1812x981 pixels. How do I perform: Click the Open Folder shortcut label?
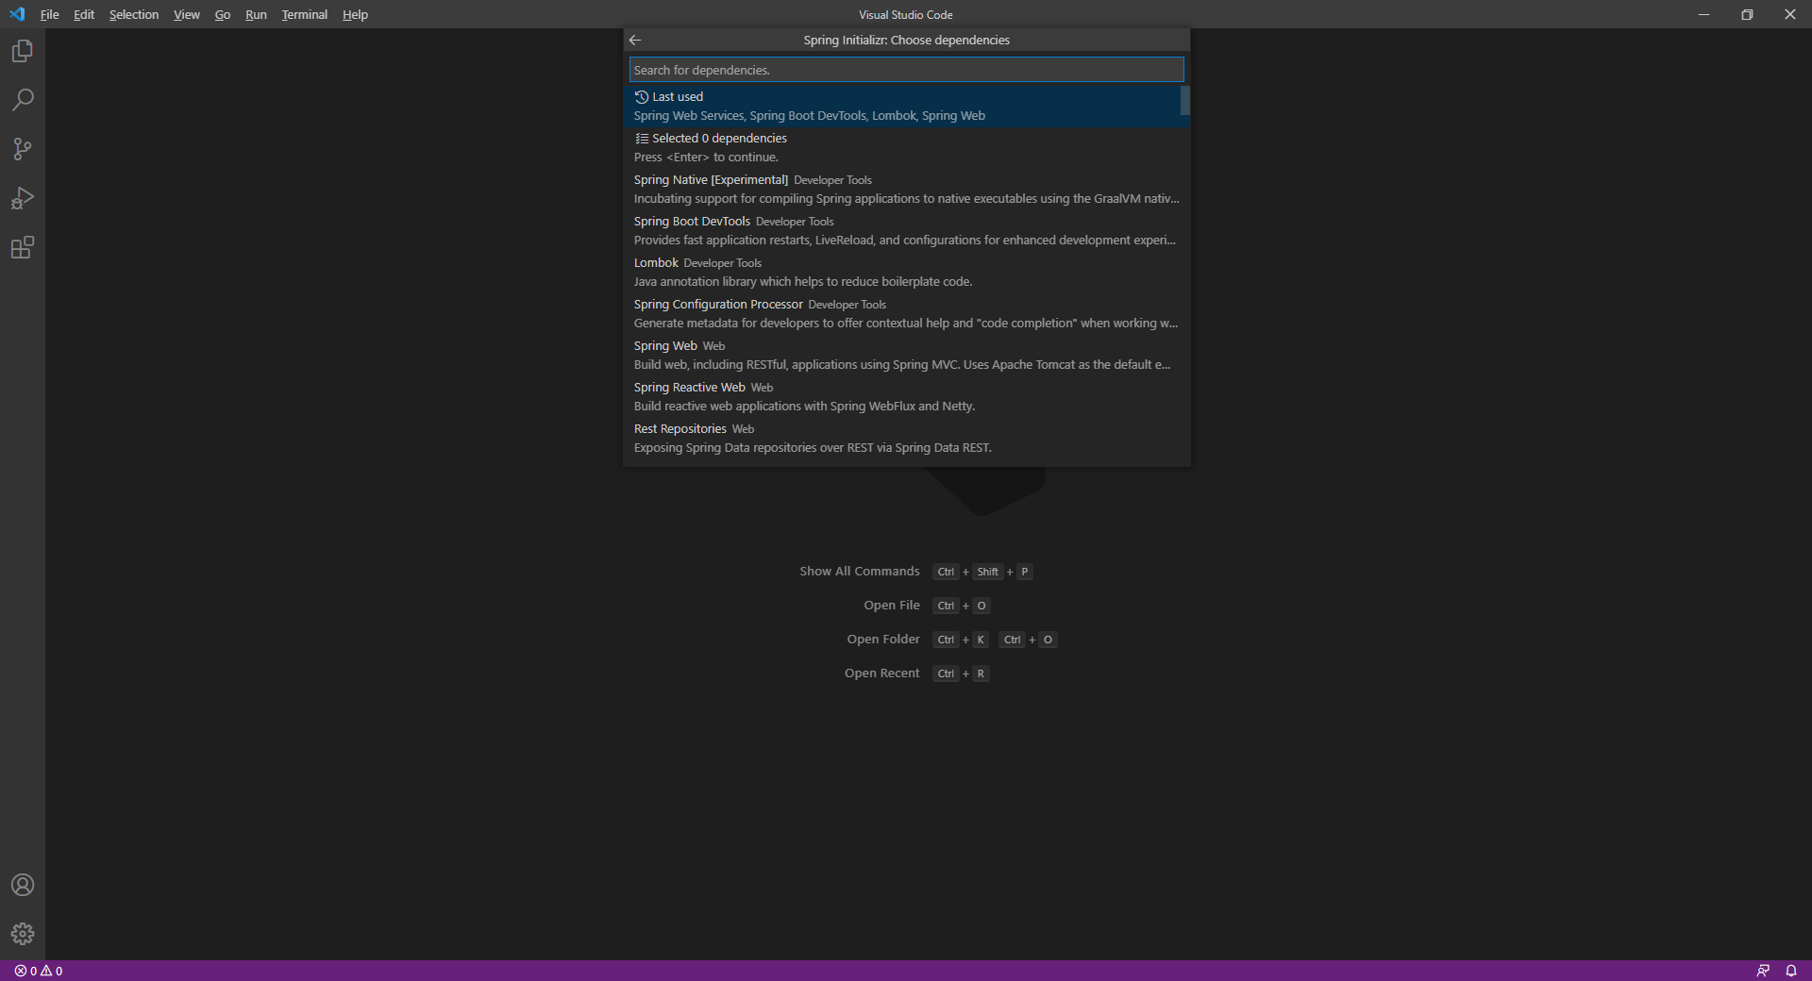[883, 640]
